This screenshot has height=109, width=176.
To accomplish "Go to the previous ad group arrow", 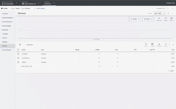I will [x=168, y=9].
